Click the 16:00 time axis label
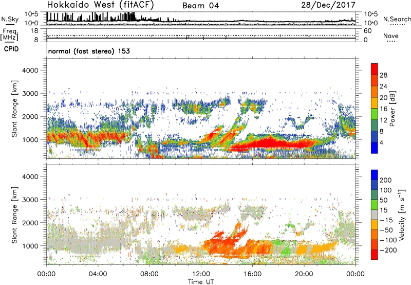 (x=252, y=274)
